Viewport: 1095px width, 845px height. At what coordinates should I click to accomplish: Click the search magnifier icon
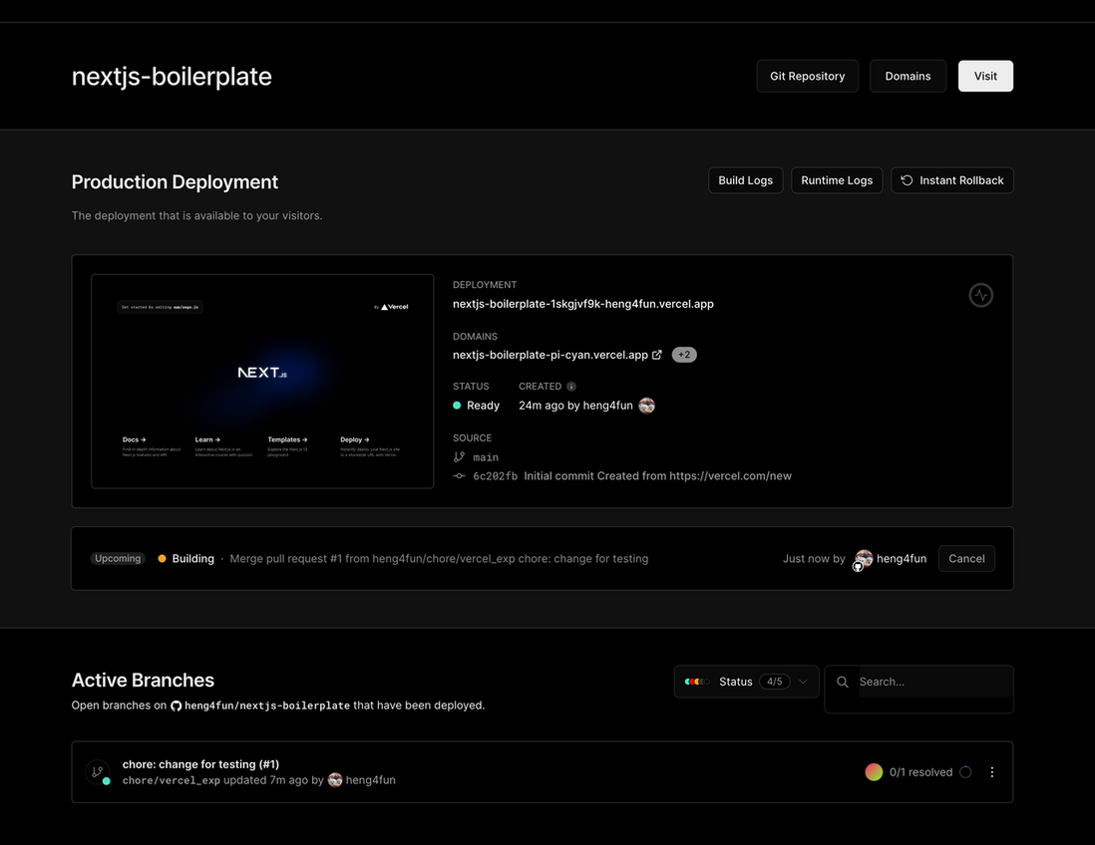[843, 682]
